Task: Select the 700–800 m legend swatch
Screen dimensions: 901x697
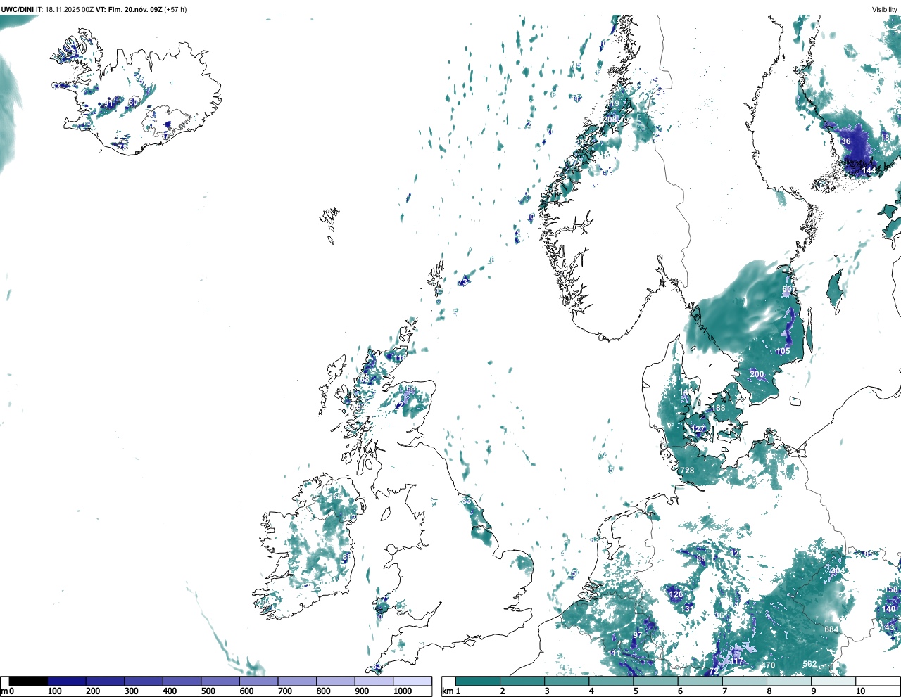Action: (297, 681)
